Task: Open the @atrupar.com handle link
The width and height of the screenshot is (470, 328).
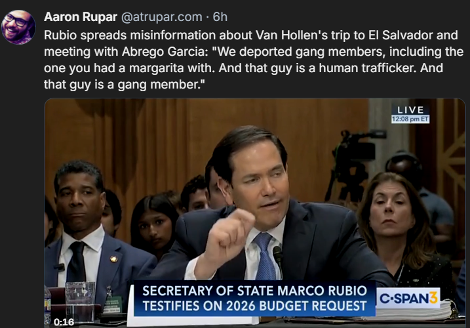Action: coord(161,17)
